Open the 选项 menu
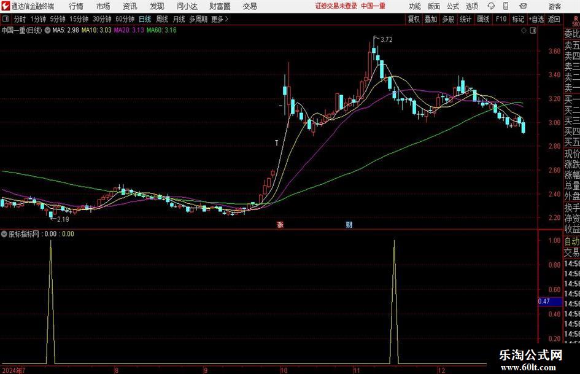 (x=471, y=6)
